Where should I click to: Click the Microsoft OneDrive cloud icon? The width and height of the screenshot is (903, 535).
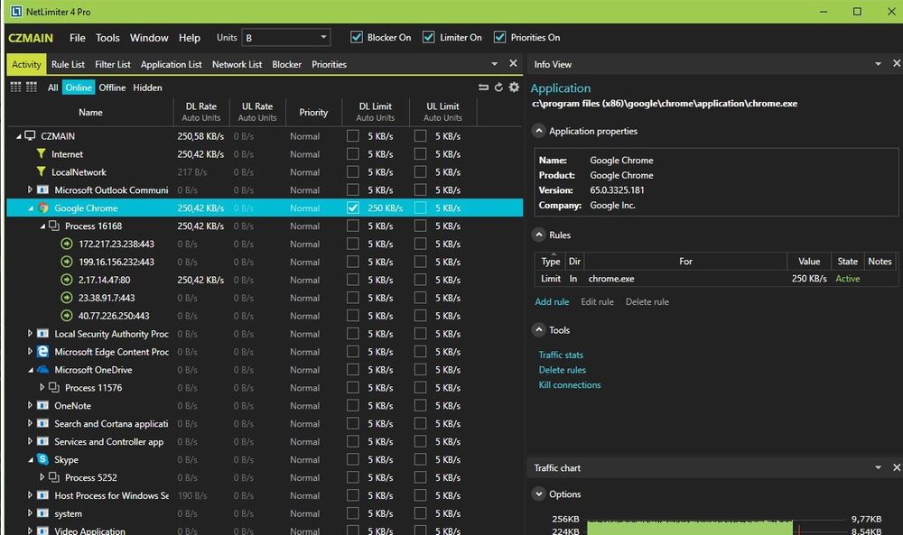[x=43, y=369]
